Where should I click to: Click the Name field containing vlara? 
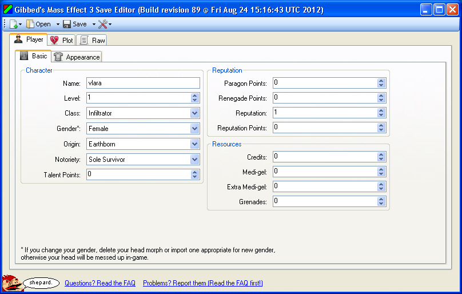pos(143,83)
